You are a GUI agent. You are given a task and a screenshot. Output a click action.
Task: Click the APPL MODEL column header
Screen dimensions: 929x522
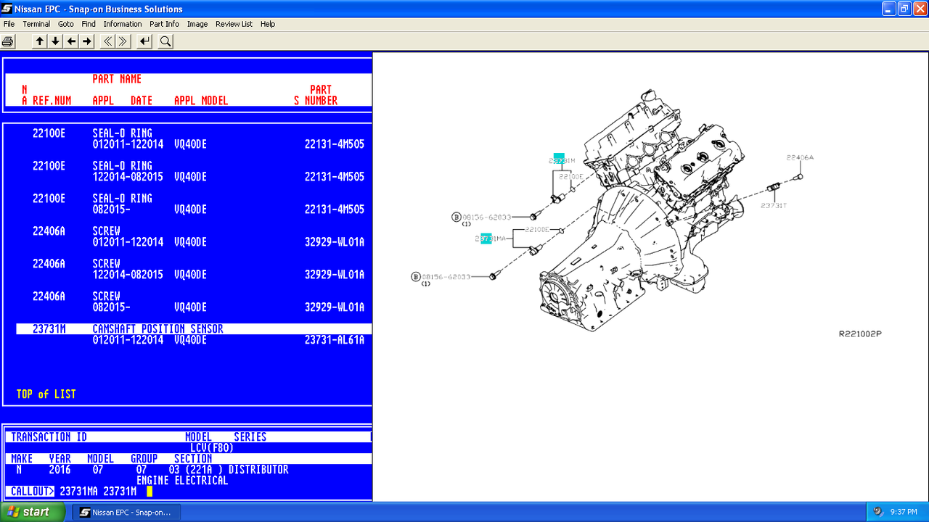pyautogui.click(x=201, y=101)
